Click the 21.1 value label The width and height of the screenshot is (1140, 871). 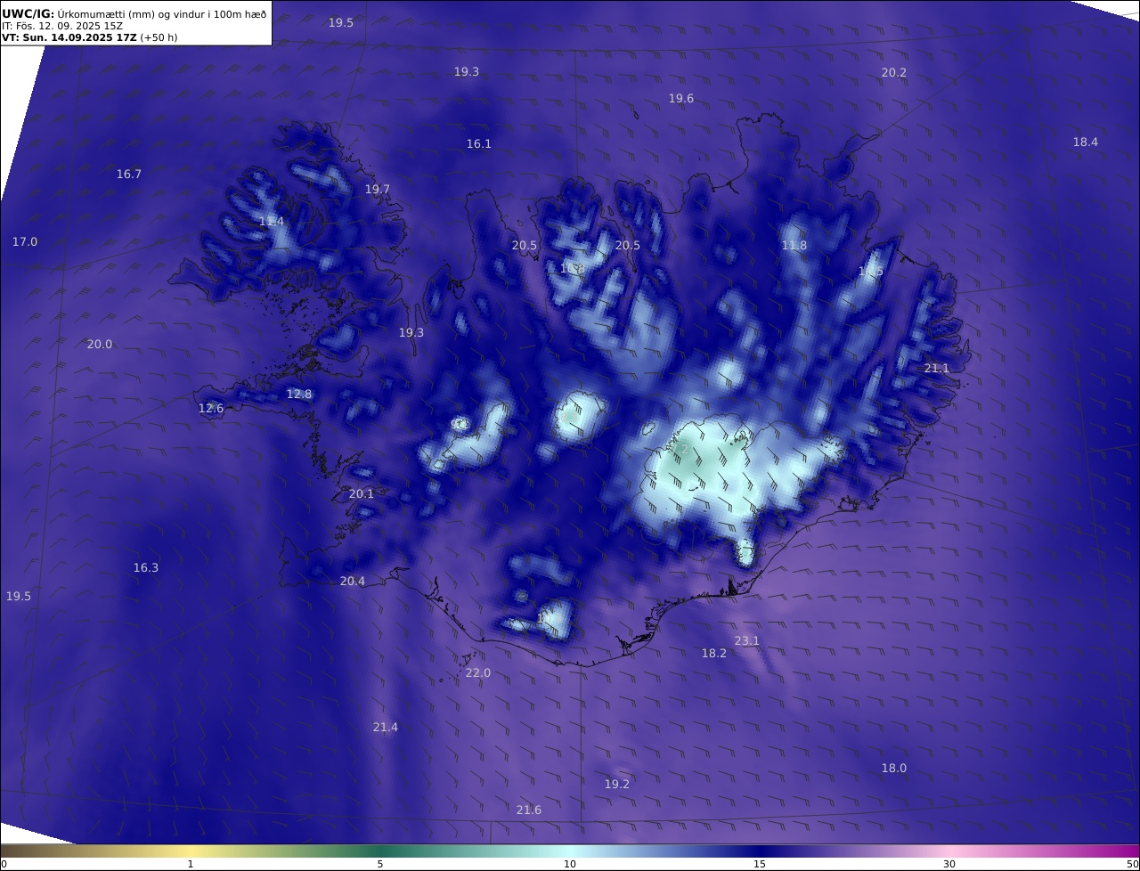coord(936,369)
